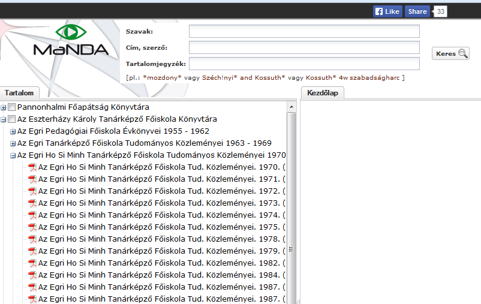Focus the Cím, szerző input field
This screenshot has width=481, height=304.
tap(304, 47)
